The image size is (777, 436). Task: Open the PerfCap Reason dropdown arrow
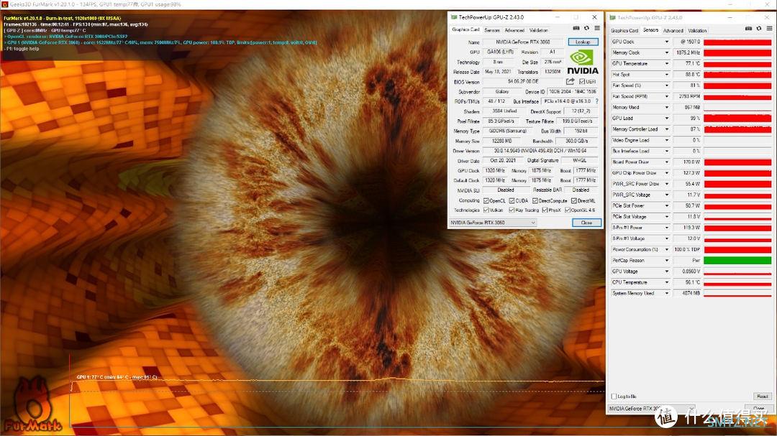pos(666,261)
